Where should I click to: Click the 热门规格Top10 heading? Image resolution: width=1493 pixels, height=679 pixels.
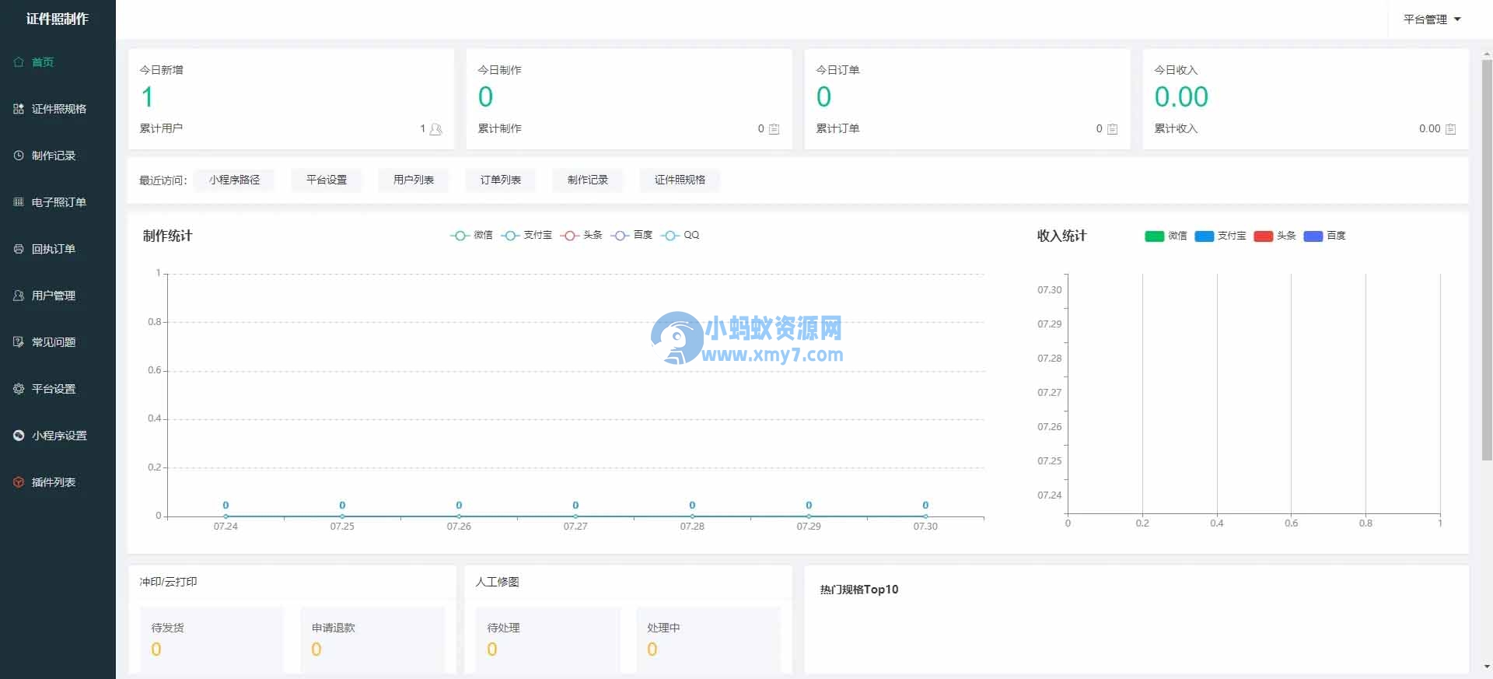(x=858, y=590)
